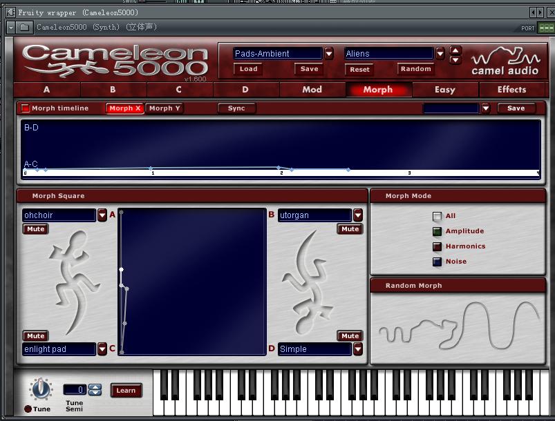Viewport: 555px width, 421px height.
Task: Decrease Tune Semi with the down arrow
Action: 95,393
